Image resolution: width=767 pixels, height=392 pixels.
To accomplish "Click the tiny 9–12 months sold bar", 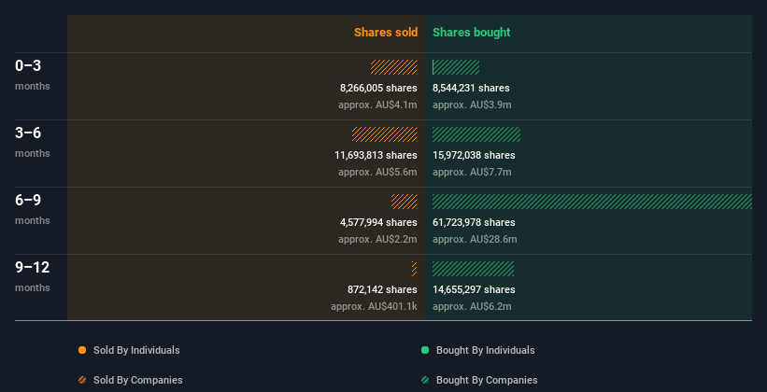I will pos(414,269).
